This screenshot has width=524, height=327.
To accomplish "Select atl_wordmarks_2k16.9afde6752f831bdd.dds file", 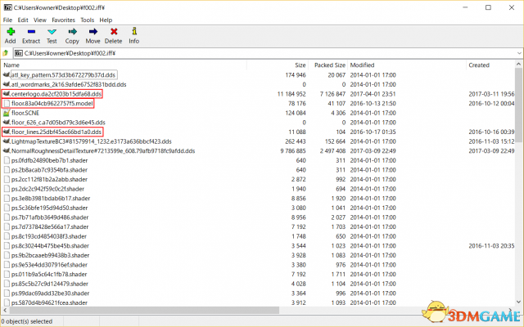I will (69, 84).
